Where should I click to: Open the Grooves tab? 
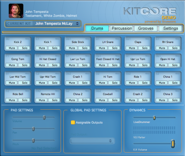click(x=146, y=28)
